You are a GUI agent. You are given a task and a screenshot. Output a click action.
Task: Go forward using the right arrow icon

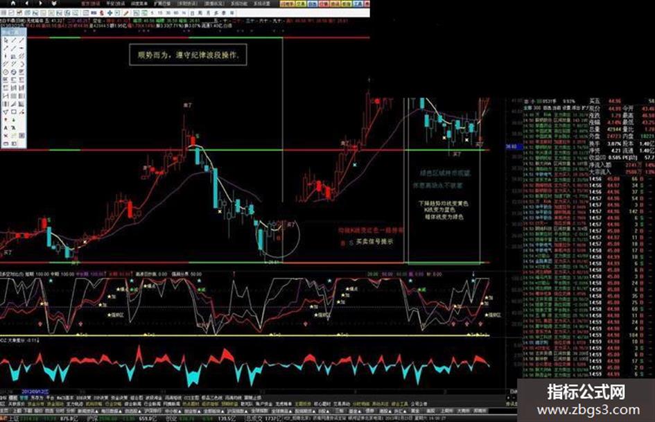(x=40, y=3)
